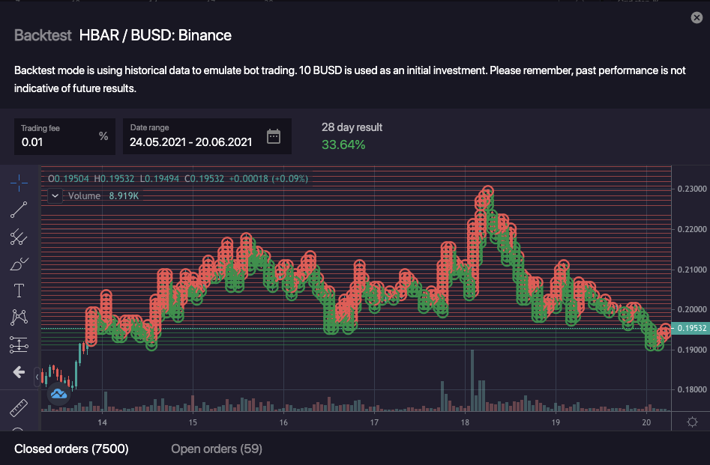Select the prediction and measurement tool
Screen dimensions: 710x465
19,344
